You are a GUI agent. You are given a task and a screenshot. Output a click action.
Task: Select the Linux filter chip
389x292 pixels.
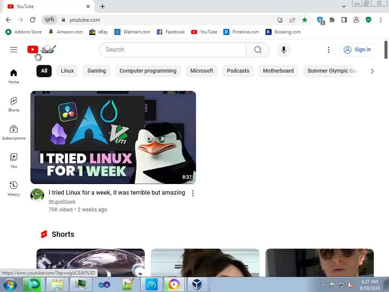coord(67,71)
